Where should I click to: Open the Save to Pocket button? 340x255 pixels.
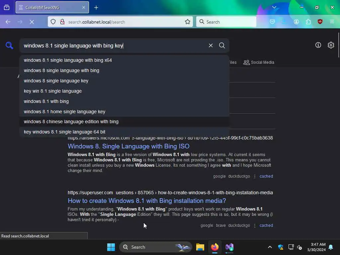point(272,22)
